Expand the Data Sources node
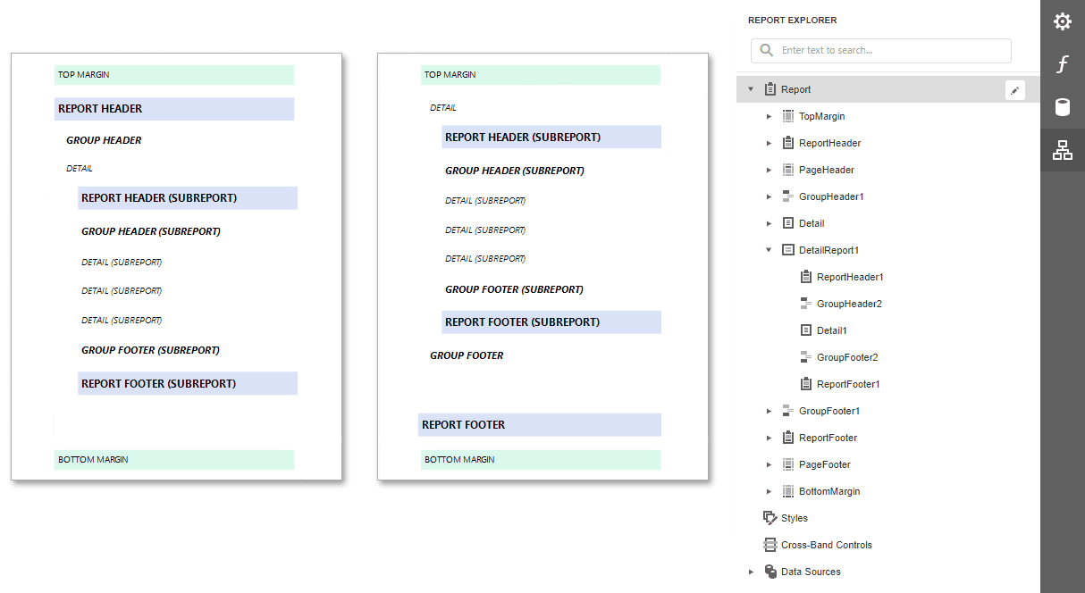Image resolution: width=1085 pixels, height=593 pixels. pos(751,572)
